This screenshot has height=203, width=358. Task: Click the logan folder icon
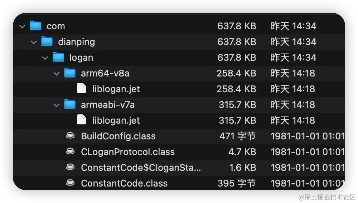pyautogui.click(x=58, y=57)
